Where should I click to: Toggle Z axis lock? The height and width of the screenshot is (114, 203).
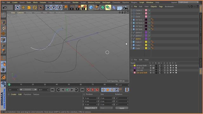[x=59, y=8]
